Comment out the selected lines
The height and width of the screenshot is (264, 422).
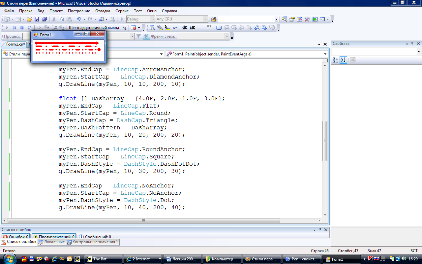(x=202, y=28)
